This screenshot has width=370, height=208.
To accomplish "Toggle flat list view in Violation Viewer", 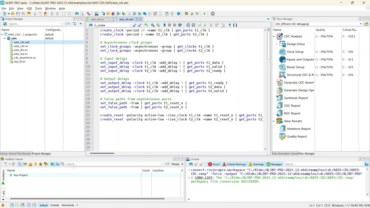I will tap(25, 164).
